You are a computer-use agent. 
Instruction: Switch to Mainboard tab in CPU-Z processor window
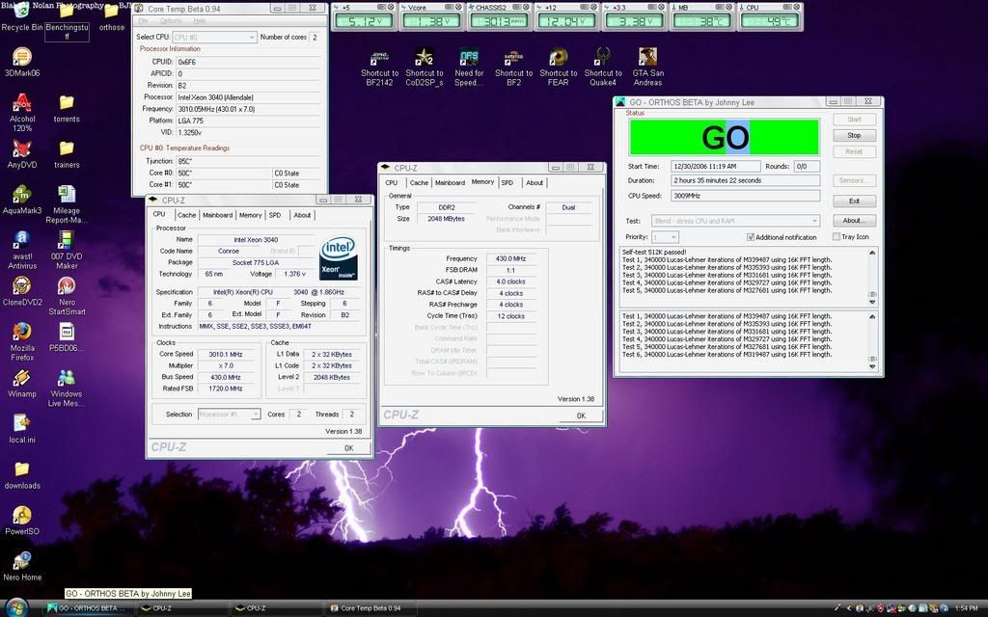click(x=217, y=215)
